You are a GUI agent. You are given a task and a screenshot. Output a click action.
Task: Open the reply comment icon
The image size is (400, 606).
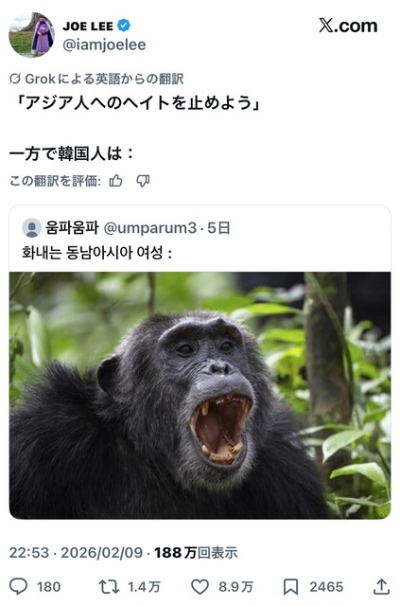pos(18,586)
